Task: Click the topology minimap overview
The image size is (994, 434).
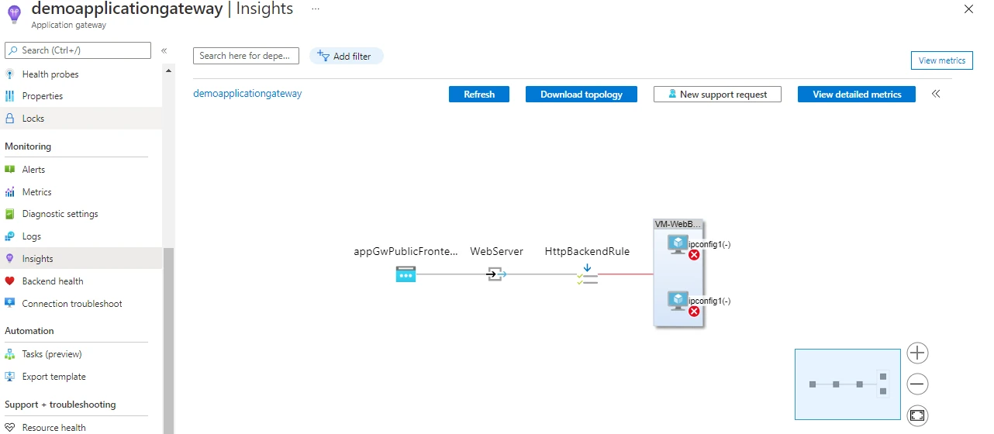Action: (847, 384)
